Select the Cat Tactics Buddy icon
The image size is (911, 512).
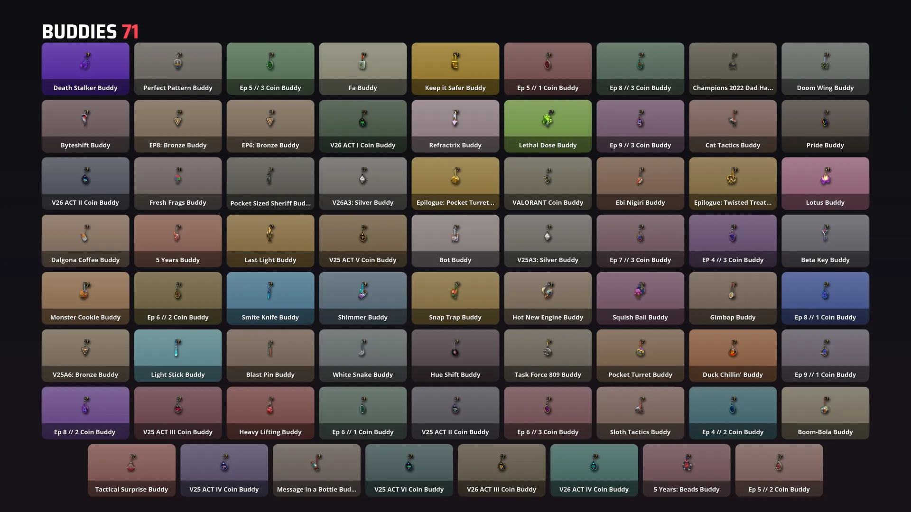click(733, 119)
